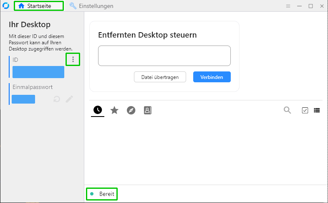Switch to the Startseite tab
Image resolution: width=328 pixels, height=203 pixels.
pos(38,6)
